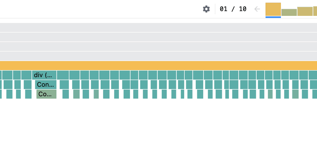Viewport: 317px width, 166px height.
Task: Click the topmost gray flamegraph row
Action: click(158, 27)
